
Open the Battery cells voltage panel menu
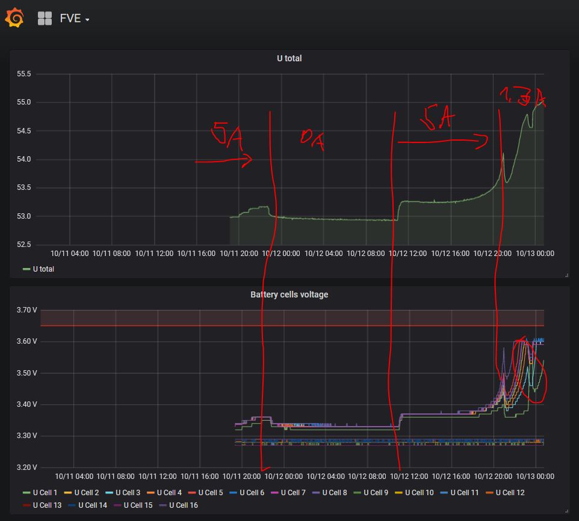pos(289,294)
